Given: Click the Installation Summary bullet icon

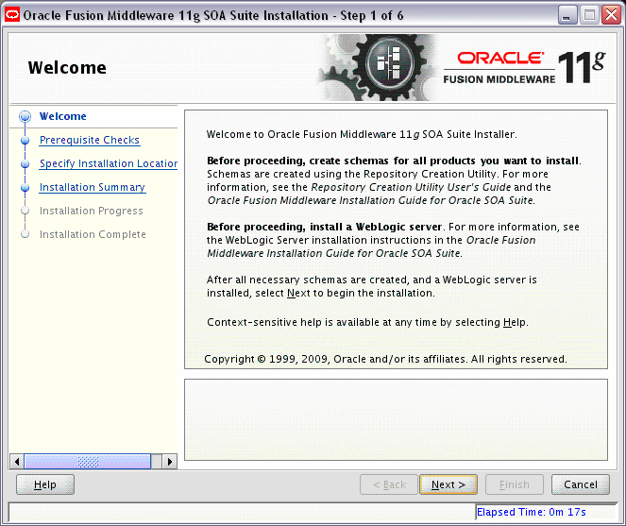Looking at the screenshot, I should coord(25,188).
